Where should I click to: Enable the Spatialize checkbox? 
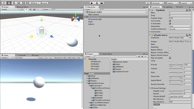[x=170, y=47]
